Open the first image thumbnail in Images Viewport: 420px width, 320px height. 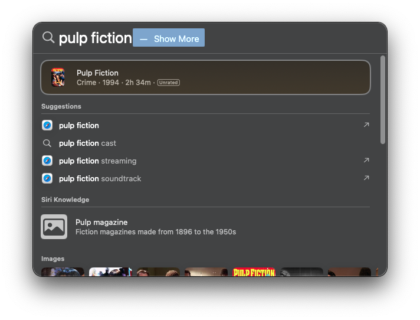coord(63,272)
